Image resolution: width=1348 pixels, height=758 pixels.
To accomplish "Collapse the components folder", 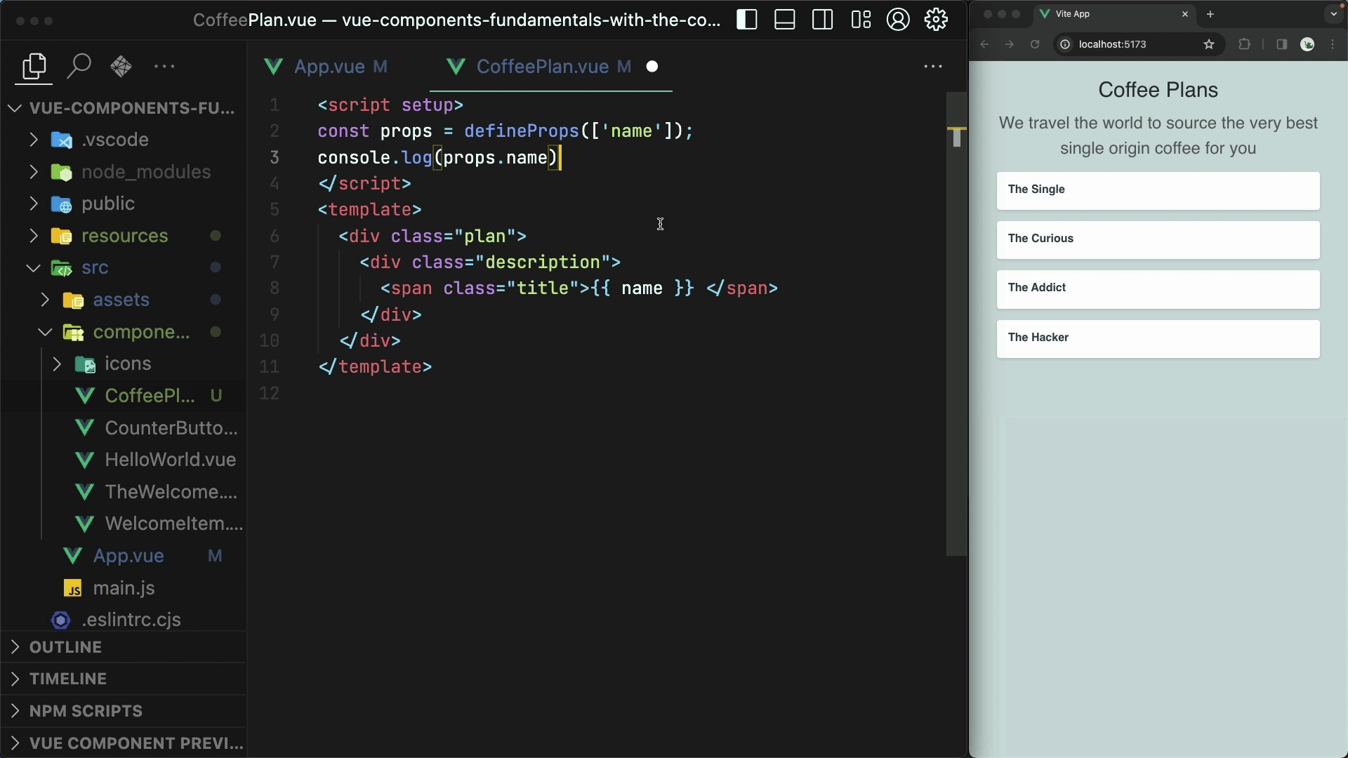I will point(124,332).
